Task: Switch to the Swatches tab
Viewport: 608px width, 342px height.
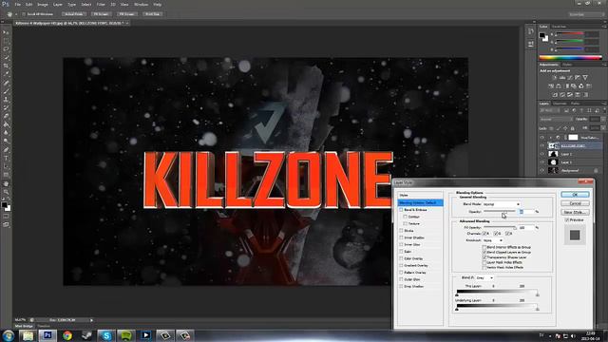Action: click(x=559, y=27)
